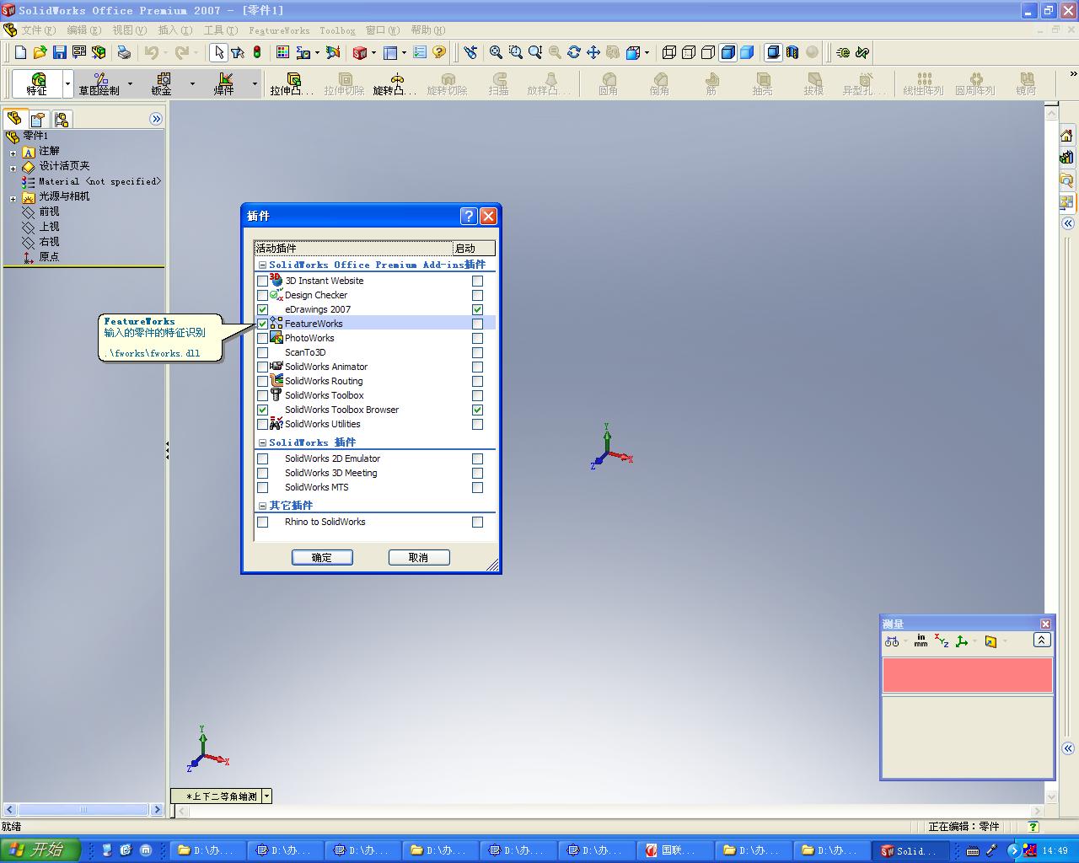Open the 插入(I) menu

pos(174,30)
